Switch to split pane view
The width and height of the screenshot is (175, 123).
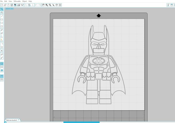click(x=2, y=80)
